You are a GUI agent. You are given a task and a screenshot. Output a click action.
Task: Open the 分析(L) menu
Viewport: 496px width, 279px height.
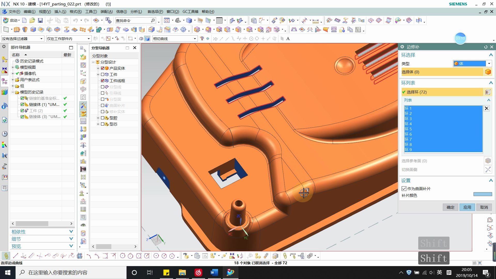(x=136, y=12)
